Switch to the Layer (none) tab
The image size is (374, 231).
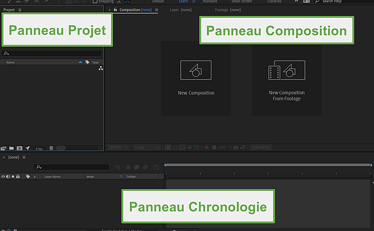181,10
